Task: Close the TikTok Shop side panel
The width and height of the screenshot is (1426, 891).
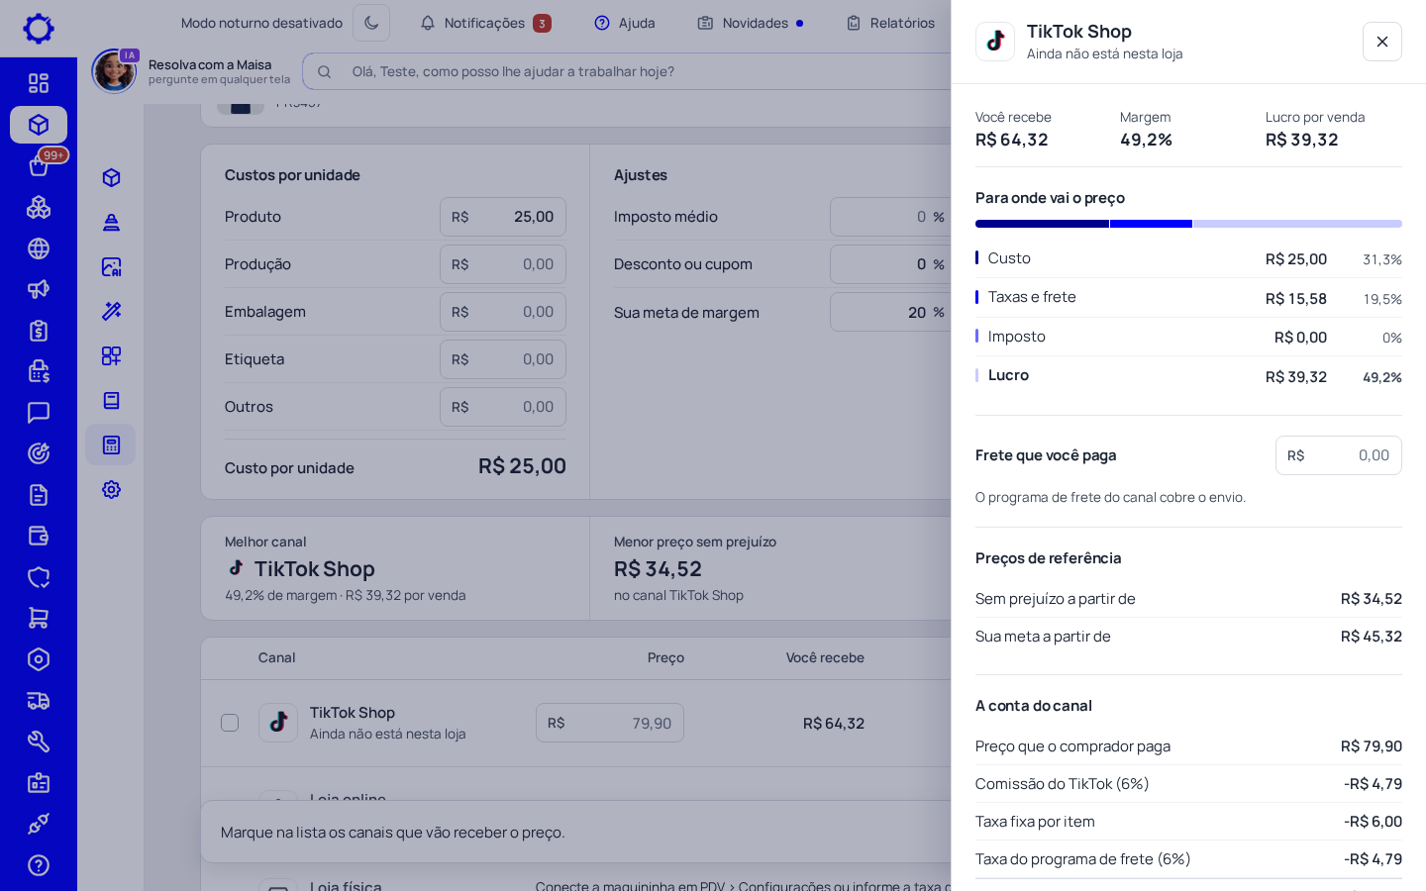Action: [1382, 42]
